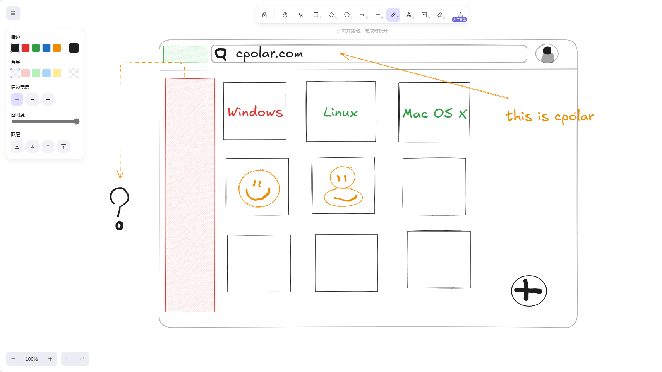Click the opacity slider handle
Screen dimensions: 662x372
[x=77, y=121]
